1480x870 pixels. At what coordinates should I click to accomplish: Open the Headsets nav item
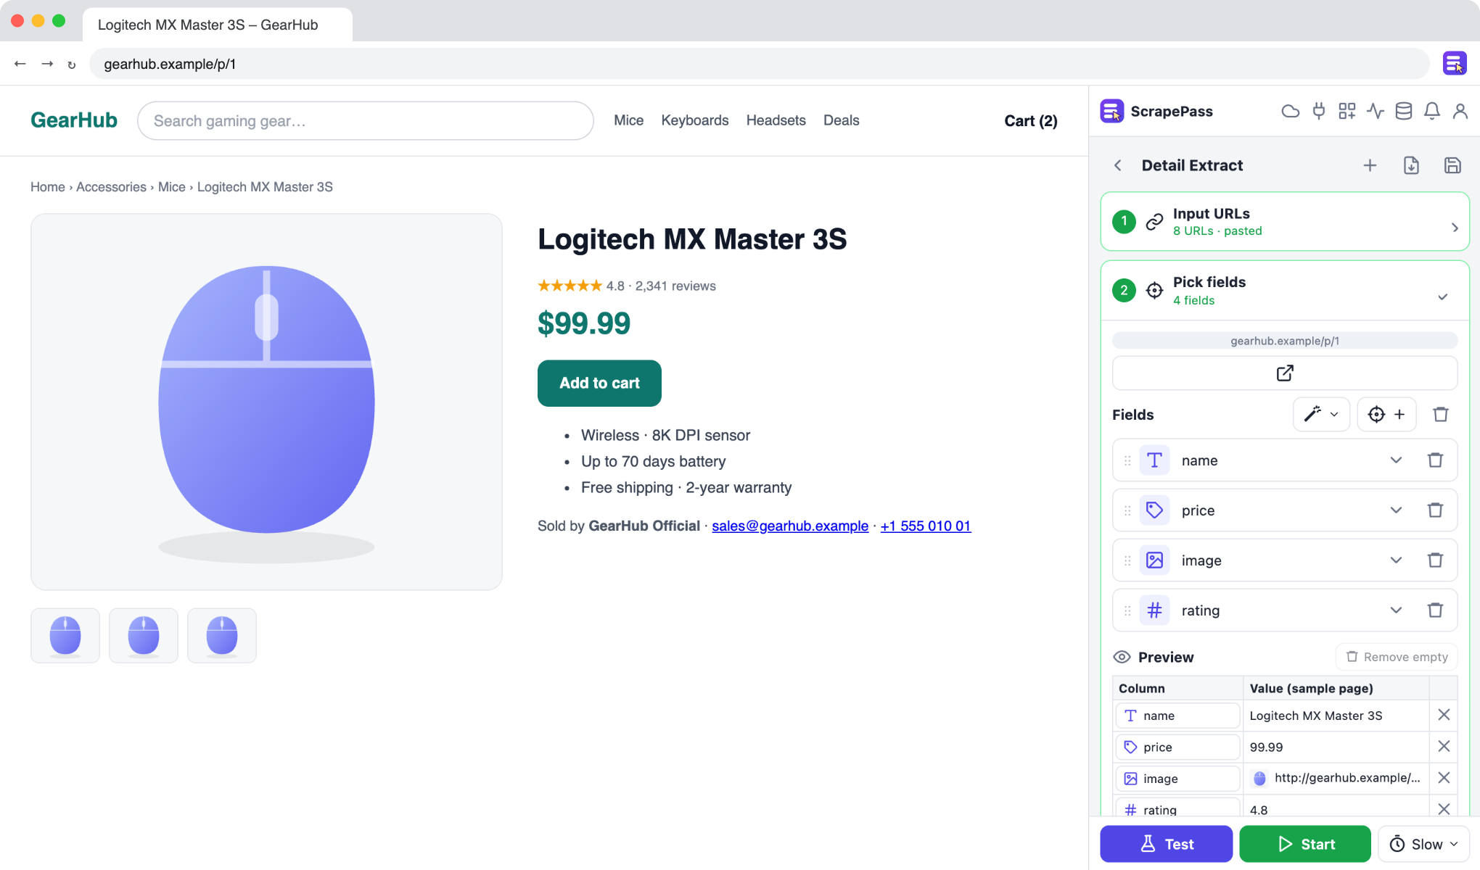point(776,120)
